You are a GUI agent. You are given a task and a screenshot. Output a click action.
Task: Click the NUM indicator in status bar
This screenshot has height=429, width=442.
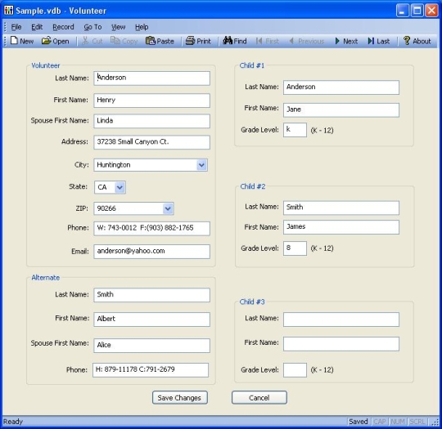click(x=398, y=422)
